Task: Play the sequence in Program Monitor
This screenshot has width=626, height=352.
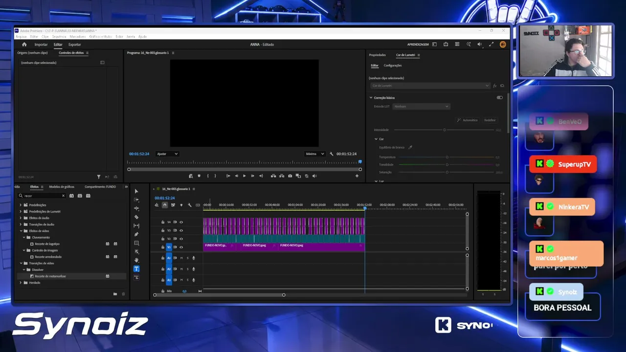Action: point(245,176)
